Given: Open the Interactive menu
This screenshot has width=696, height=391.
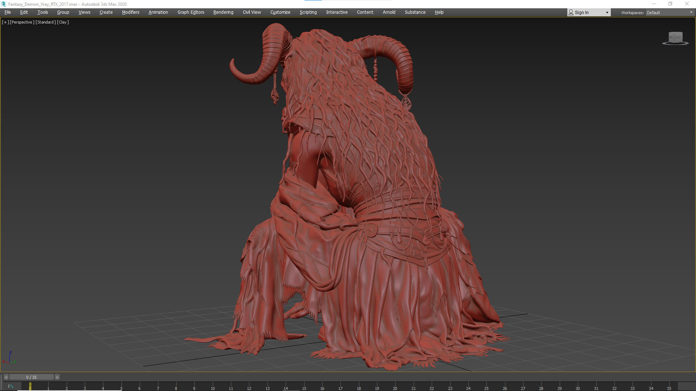Looking at the screenshot, I should coord(337,12).
